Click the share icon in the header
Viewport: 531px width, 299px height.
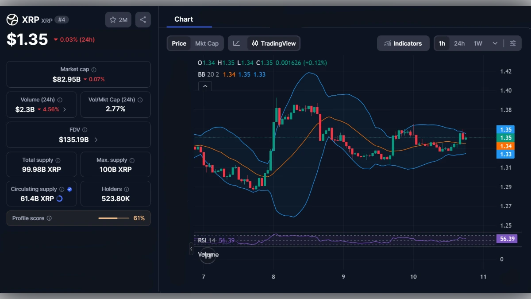[x=142, y=19]
